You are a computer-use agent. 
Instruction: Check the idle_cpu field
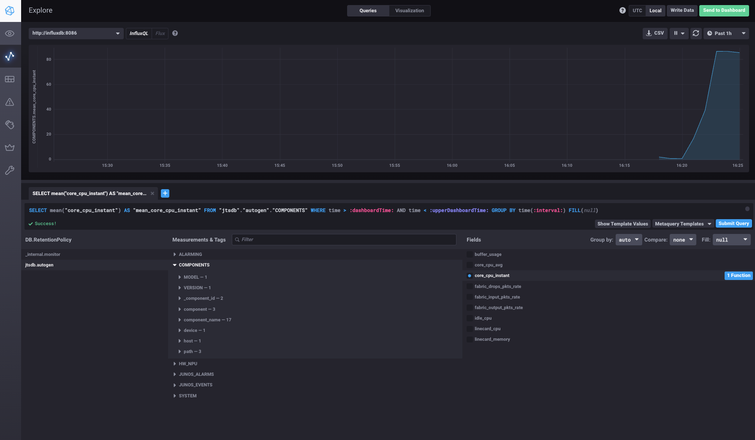tap(470, 318)
